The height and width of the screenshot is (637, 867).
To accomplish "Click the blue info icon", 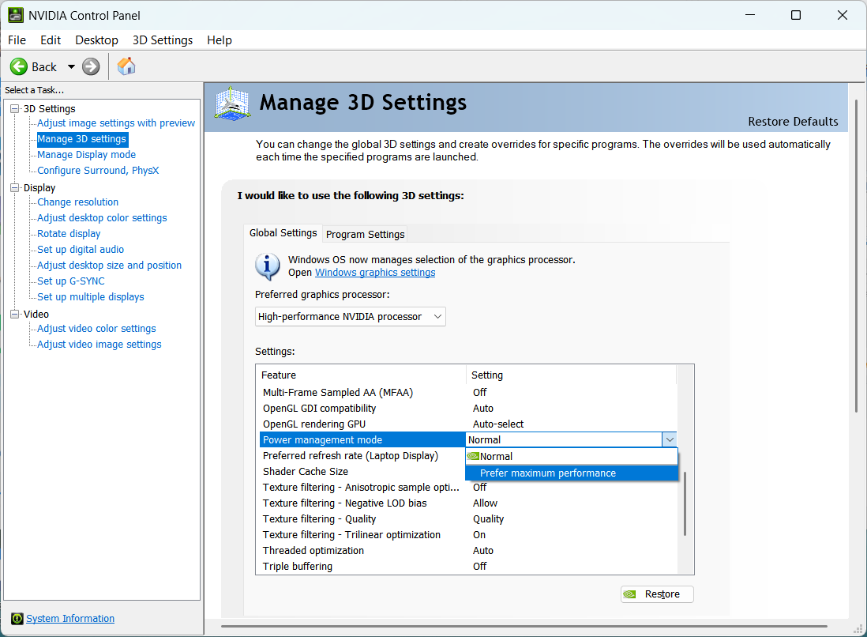I will pyautogui.click(x=267, y=268).
